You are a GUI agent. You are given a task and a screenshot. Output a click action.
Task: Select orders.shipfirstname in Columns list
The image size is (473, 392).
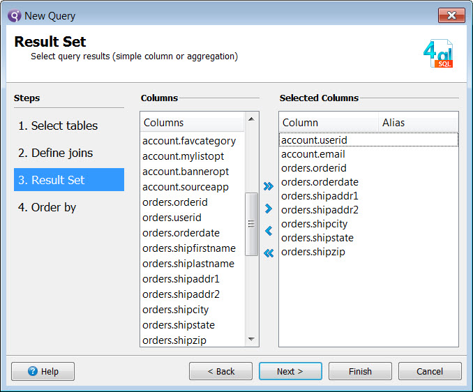click(x=188, y=248)
